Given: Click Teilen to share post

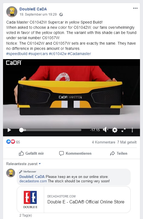Looking at the screenshot, I should pos(119,153).
